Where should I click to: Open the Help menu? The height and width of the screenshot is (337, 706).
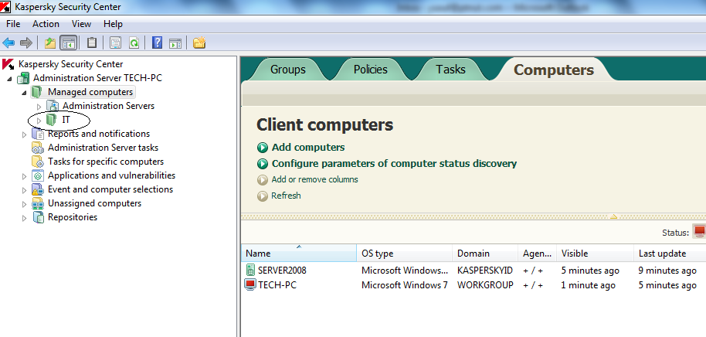113,24
